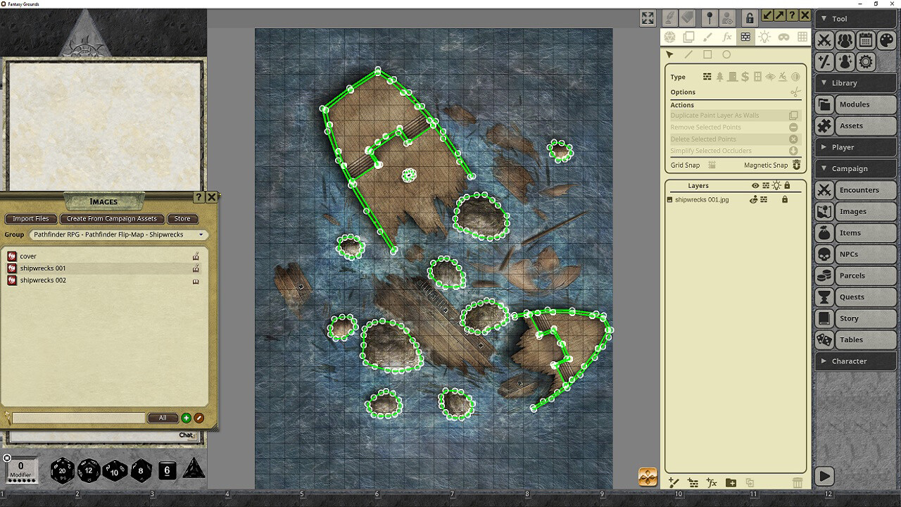Select the Door occluder type icon
901x507 pixels.
(733, 77)
